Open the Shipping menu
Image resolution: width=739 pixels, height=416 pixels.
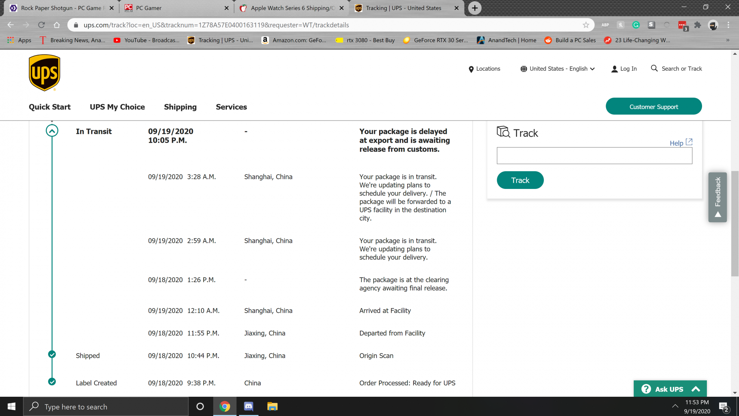tap(180, 107)
